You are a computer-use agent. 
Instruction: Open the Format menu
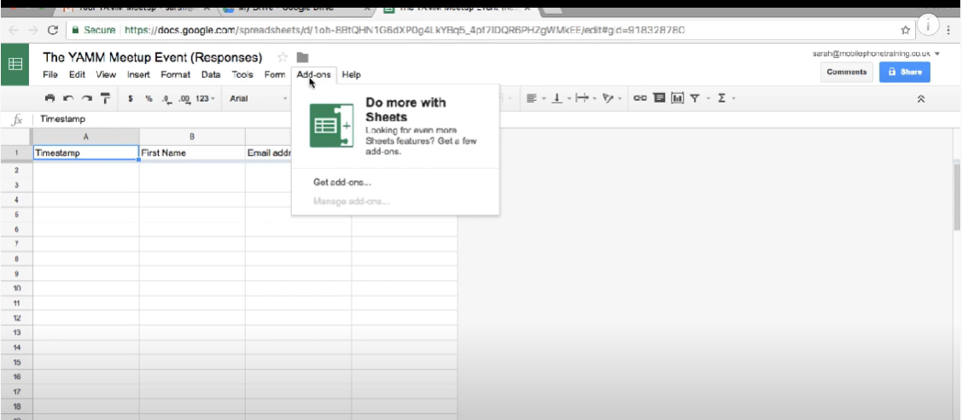click(176, 75)
